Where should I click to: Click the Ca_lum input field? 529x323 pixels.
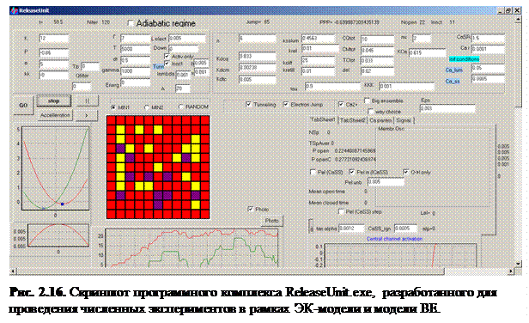click(488, 68)
